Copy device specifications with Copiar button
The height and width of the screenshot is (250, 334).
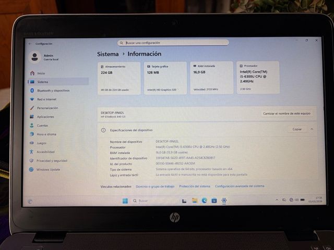[296, 129]
